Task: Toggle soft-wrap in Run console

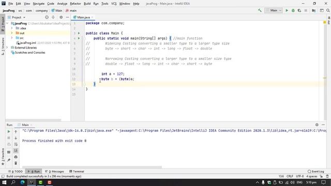Action: click(16, 145)
